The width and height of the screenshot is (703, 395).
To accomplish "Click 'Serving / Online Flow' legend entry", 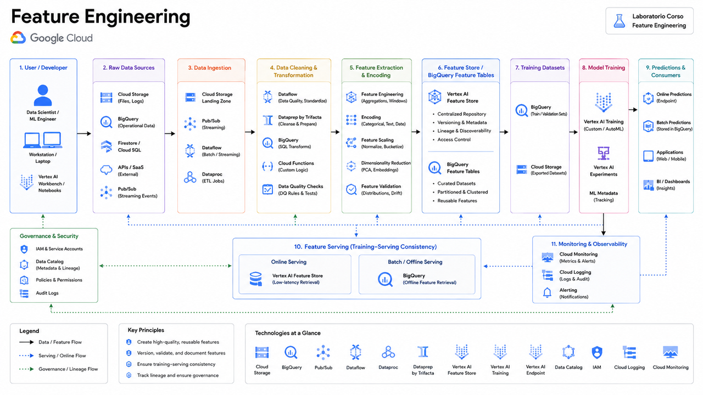I will [62, 356].
